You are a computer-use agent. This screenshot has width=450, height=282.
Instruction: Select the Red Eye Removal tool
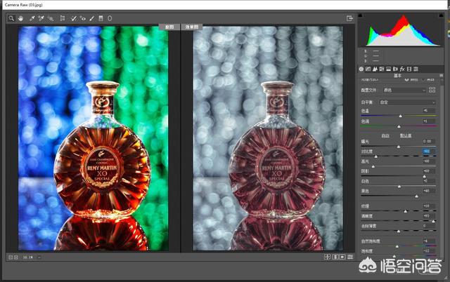point(83,18)
